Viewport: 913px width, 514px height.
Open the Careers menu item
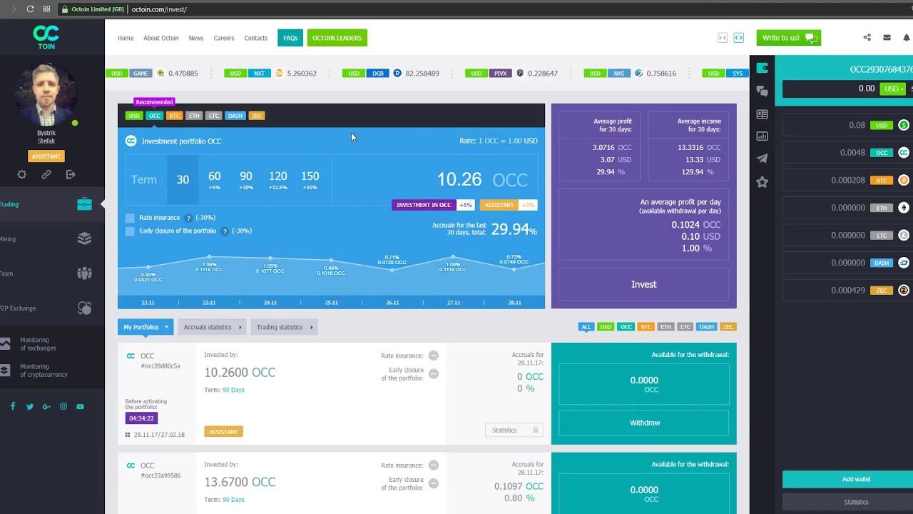[x=224, y=38]
